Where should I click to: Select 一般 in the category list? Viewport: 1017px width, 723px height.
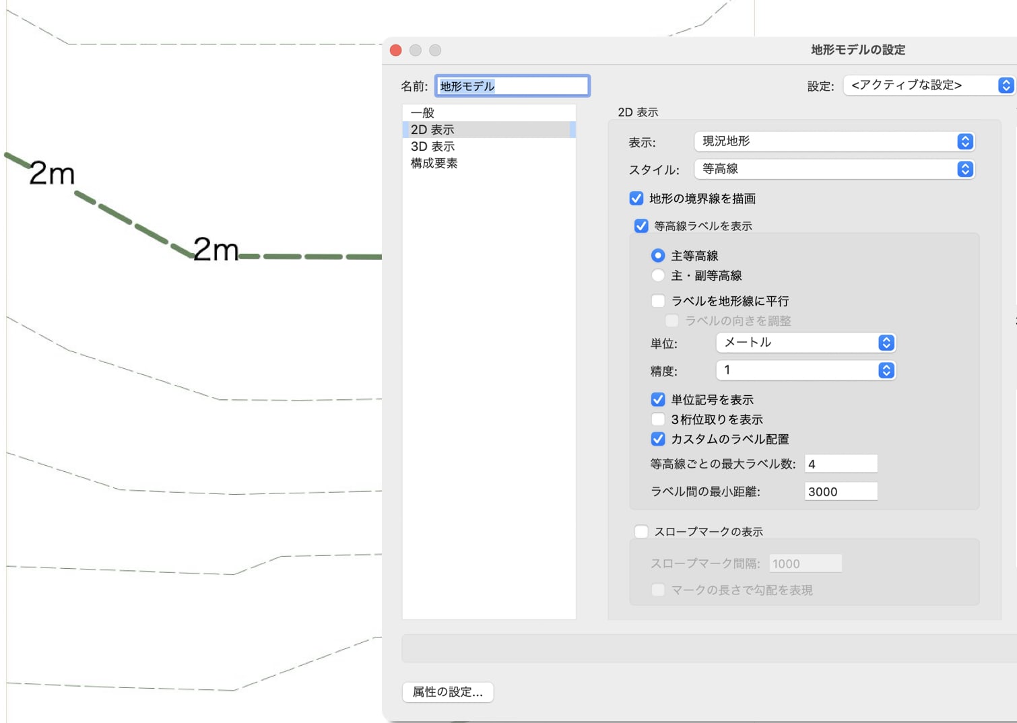pos(489,112)
